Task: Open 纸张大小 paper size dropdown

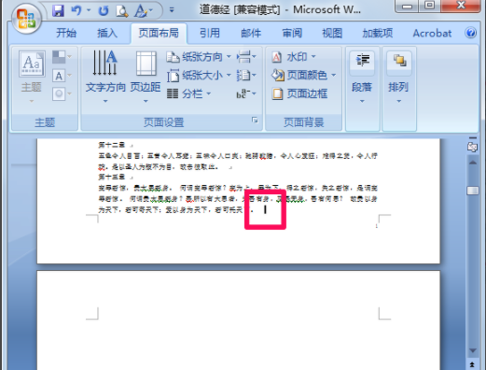Action: click(199, 76)
